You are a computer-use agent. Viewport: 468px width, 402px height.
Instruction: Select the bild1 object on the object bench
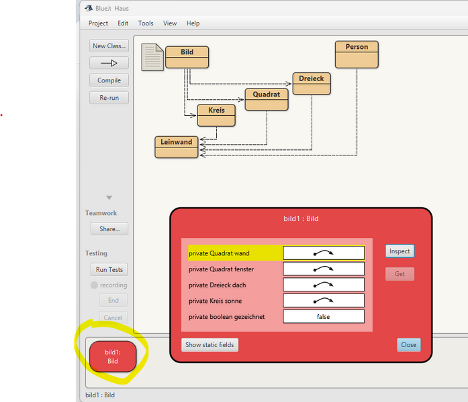112,356
